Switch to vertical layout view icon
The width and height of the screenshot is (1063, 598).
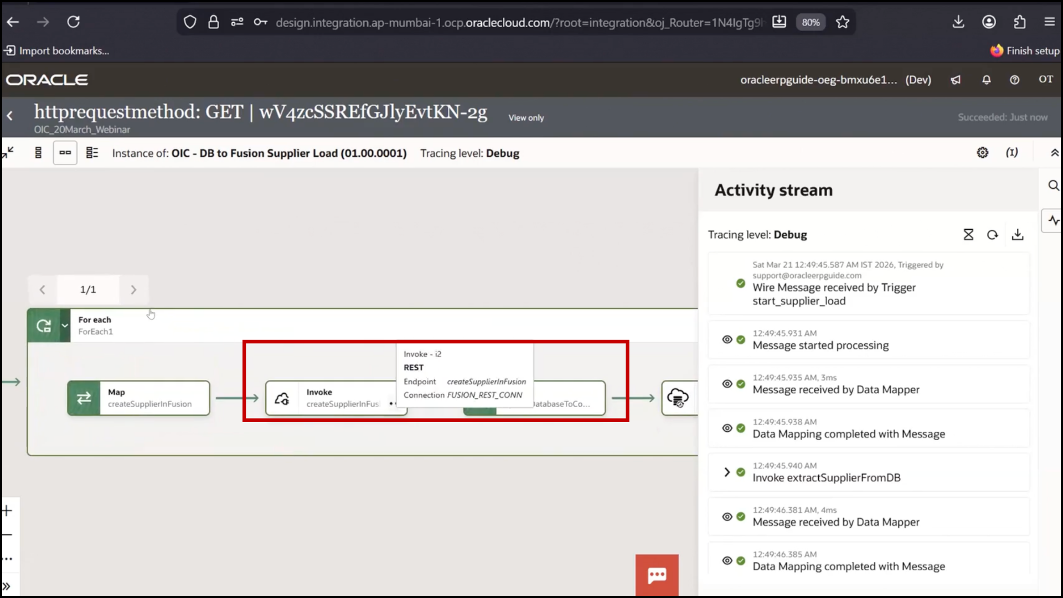tap(38, 153)
